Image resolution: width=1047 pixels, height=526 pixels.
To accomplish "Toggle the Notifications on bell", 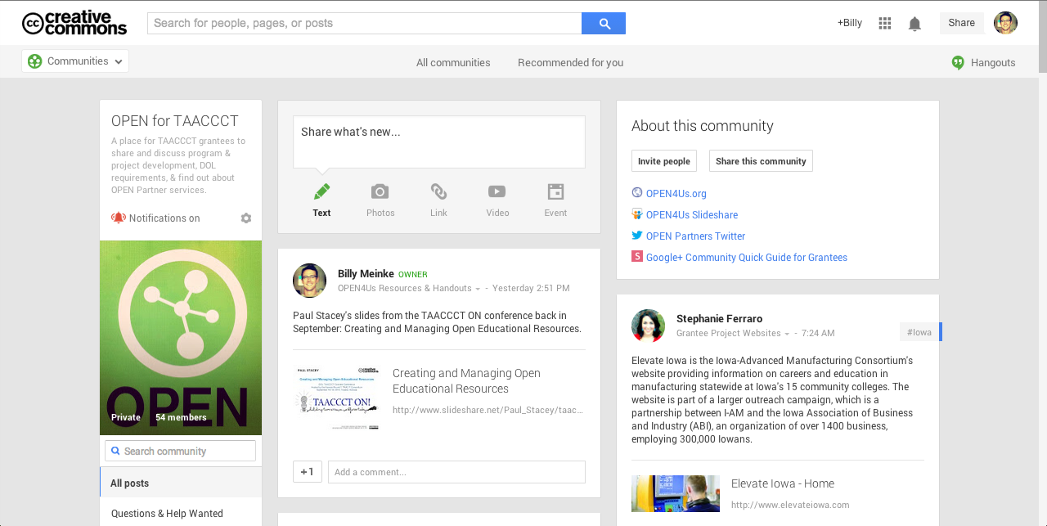I will pos(119,218).
